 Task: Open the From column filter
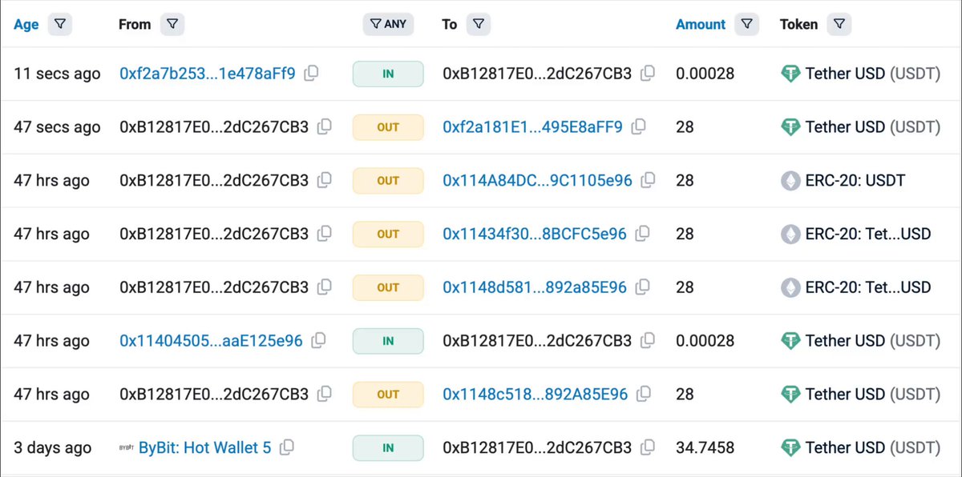coord(172,25)
